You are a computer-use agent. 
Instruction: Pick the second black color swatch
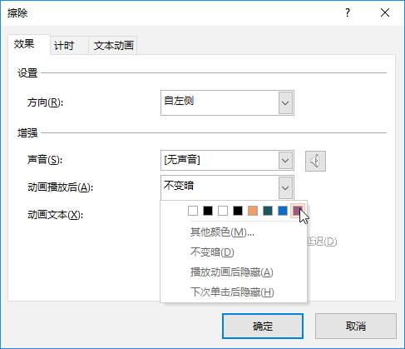coord(238,211)
